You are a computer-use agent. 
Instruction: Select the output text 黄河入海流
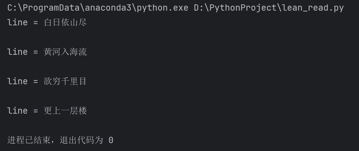click(x=65, y=52)
